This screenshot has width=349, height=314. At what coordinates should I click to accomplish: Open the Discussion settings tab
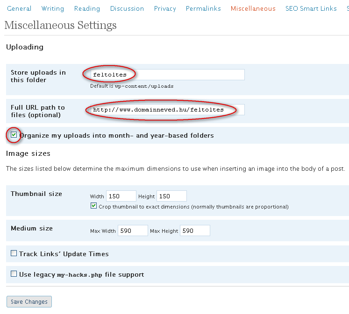127,8
